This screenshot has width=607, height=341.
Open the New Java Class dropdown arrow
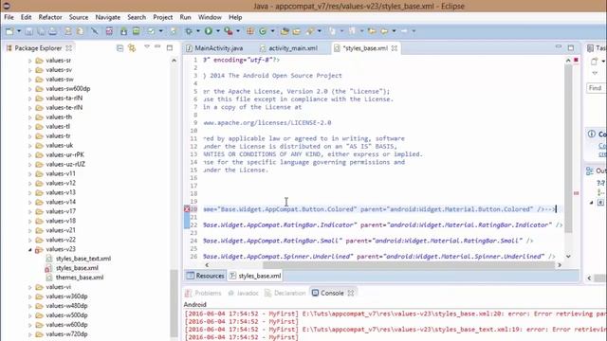(x=272, y=31)
